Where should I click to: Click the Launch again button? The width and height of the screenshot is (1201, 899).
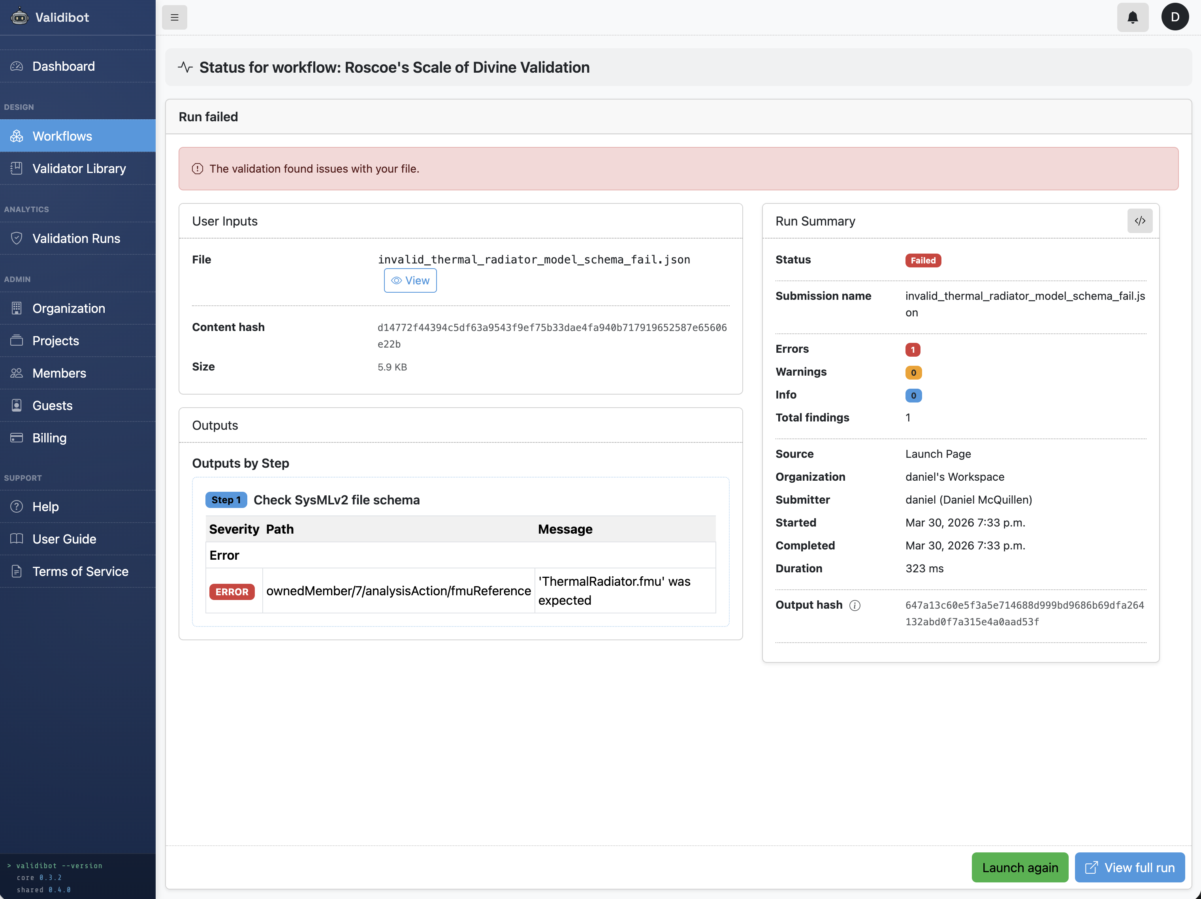(1019, 867)
